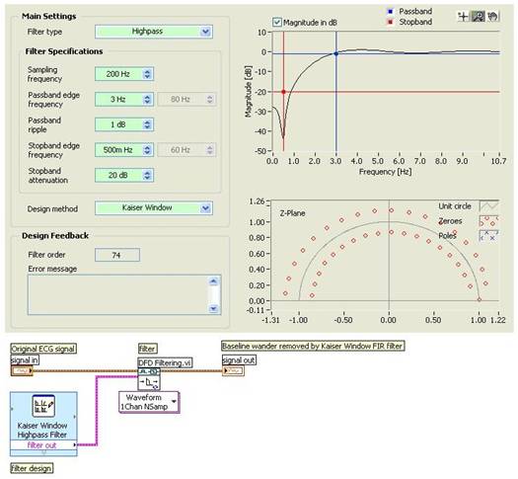Click the Unit circle legend plot icon
Viewport: 518px width, 479px height.
click(x=489, y=206)
